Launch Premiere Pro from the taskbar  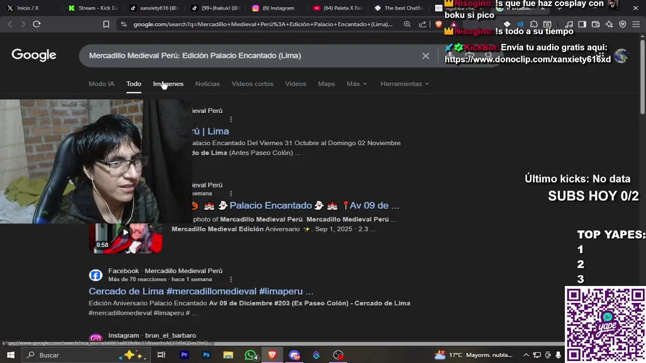pos(184,355)
